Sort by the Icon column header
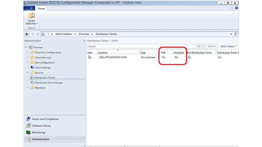 click(x=92, y=53)
